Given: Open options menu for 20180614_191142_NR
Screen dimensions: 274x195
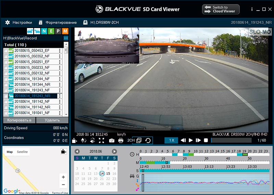Looking at the screenshot, I should [60, 107].
